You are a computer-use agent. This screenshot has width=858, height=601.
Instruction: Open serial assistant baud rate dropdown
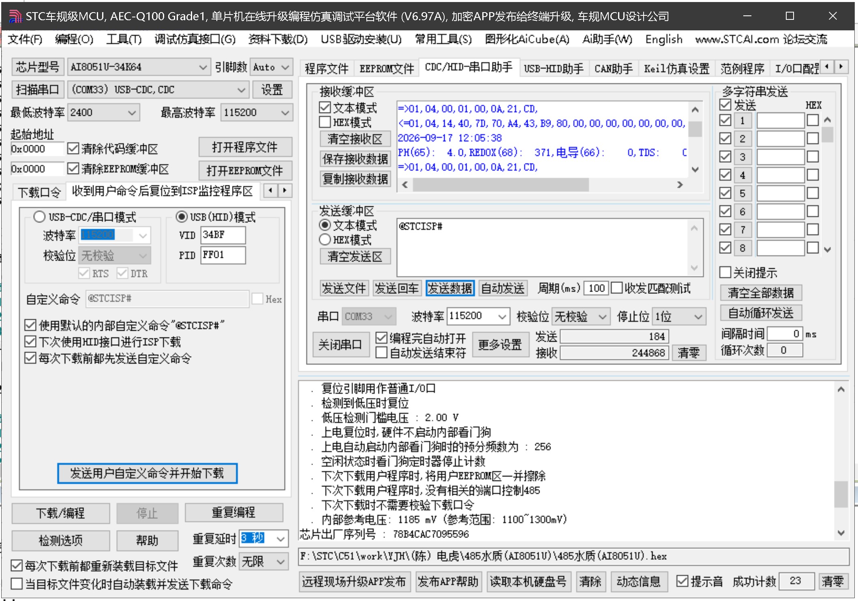(478, 316)
